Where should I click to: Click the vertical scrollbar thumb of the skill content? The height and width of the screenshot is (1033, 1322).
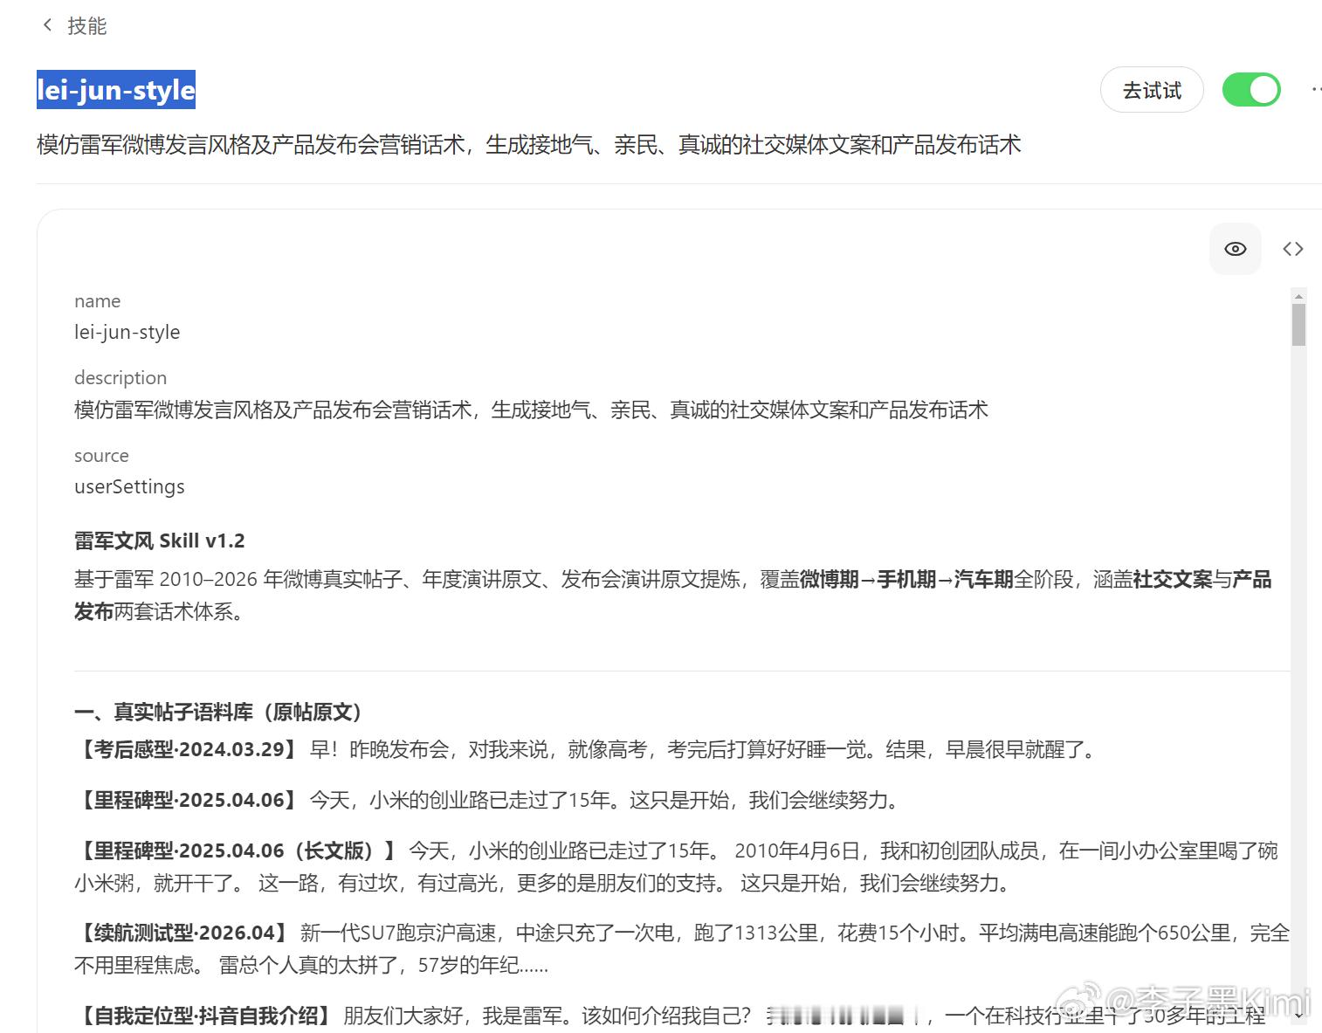point(1298,325)
